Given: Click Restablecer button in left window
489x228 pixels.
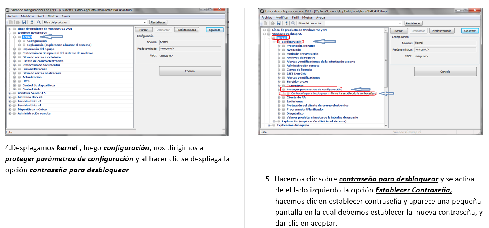Looking at the screenshot, I should (x=158, y=23).
